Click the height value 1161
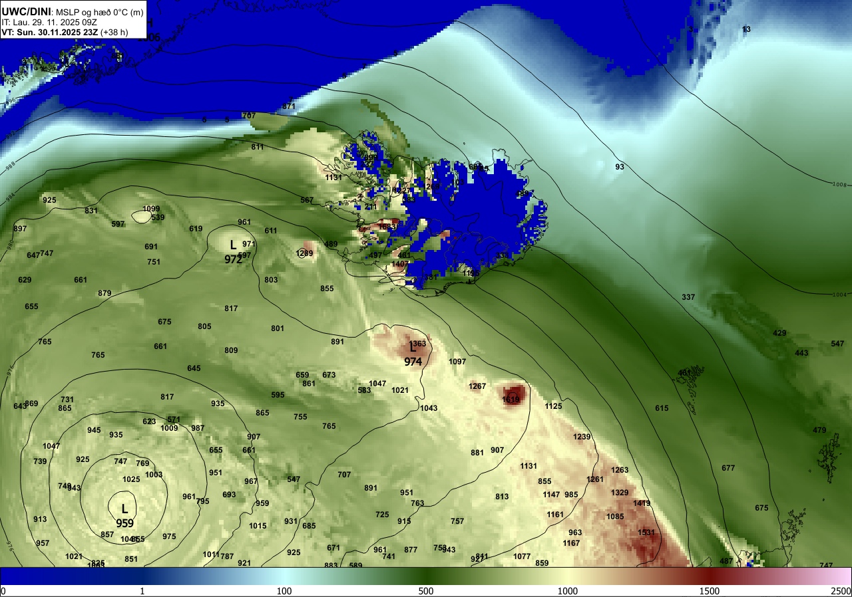852x597 pixels. 555,515
